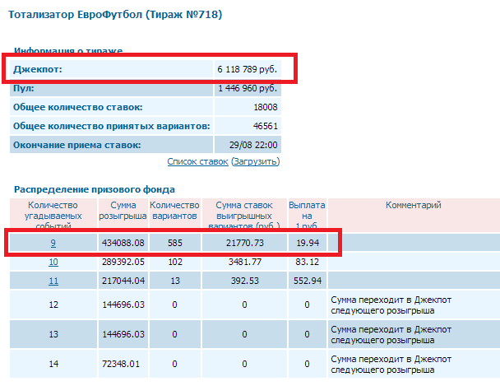Image resolution: width=500 pixels, height=386 pixels.
Task: Click the prize sum '144696.03' in row 12
Action: pos(123,305)
